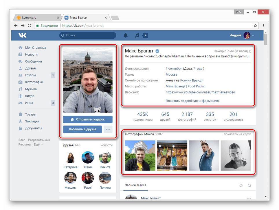Click the page vertical scrollbar thumb
The height and width of the screenshot is (210, 279).
click(265, 40)
